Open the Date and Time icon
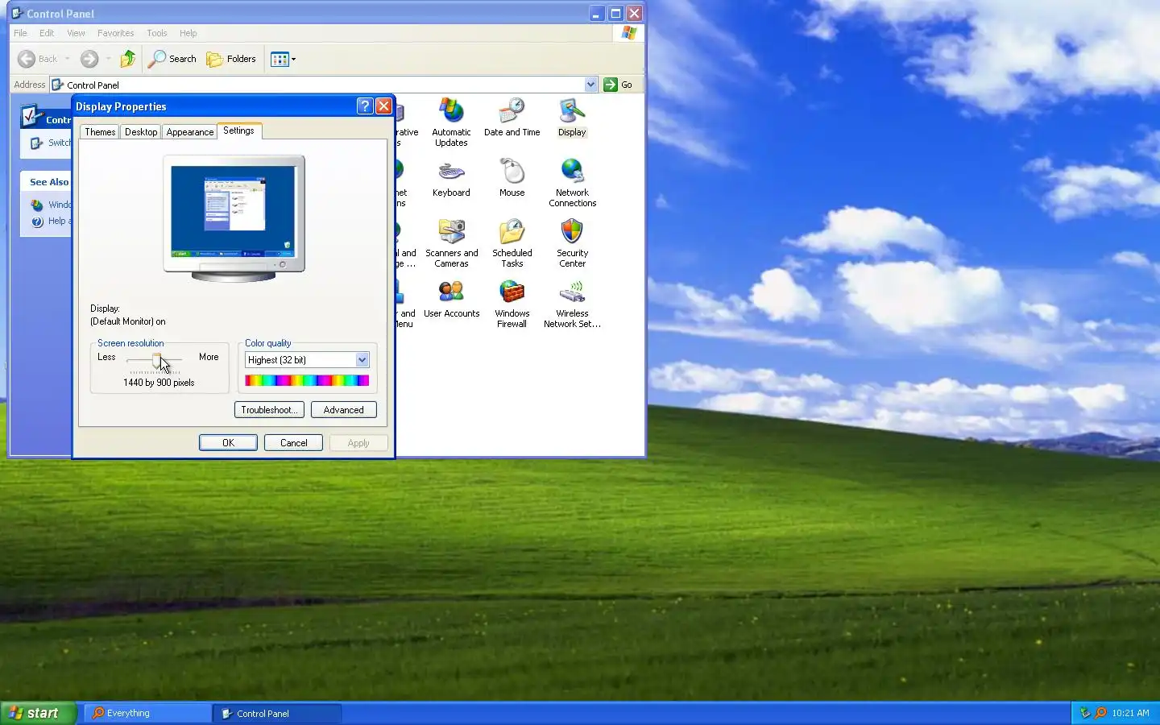Image resolution: width=1160 pixels, height=725 pixels. [x=512, y=117]
